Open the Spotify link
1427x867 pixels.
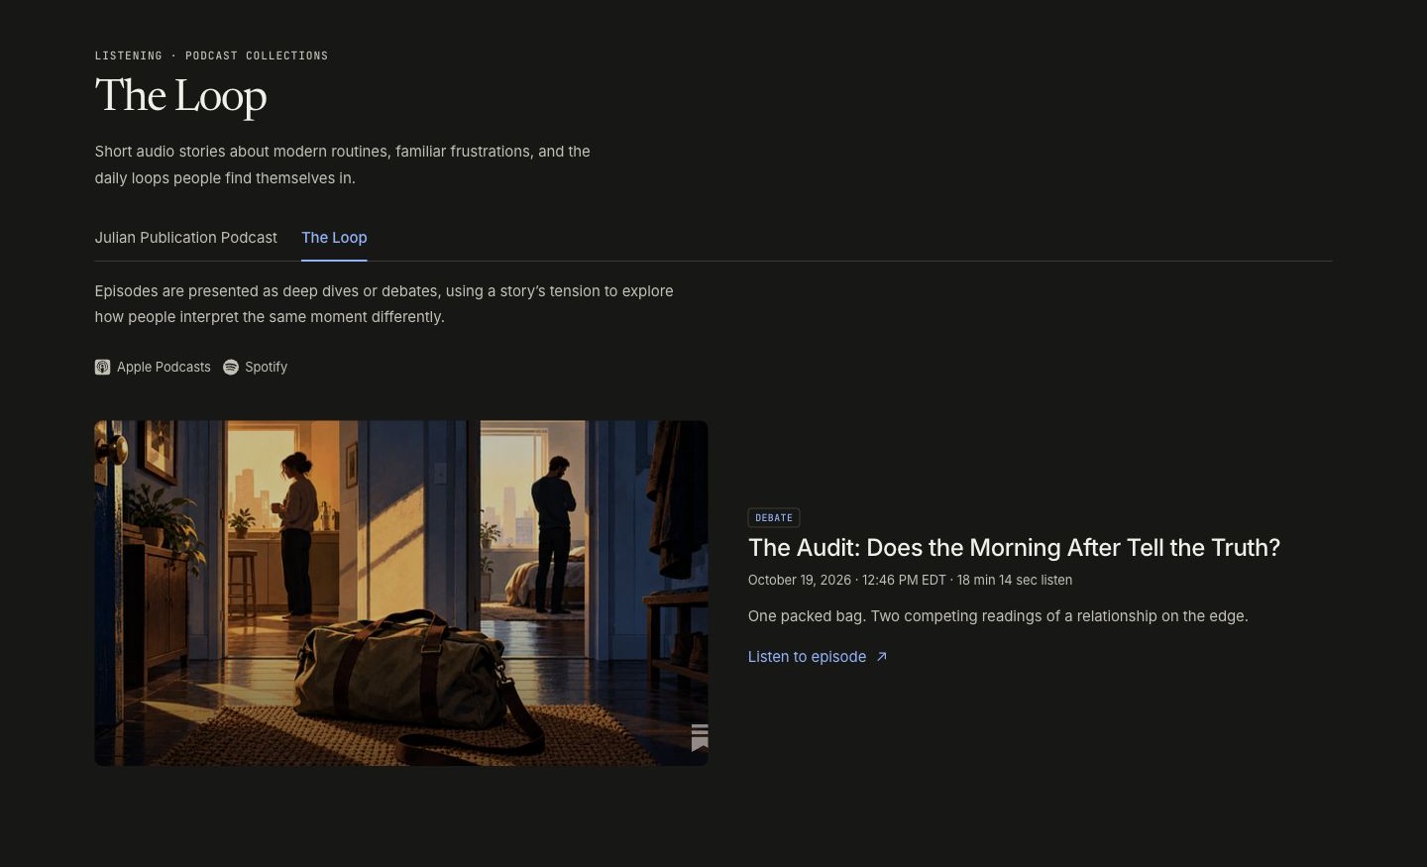(256, 368)
